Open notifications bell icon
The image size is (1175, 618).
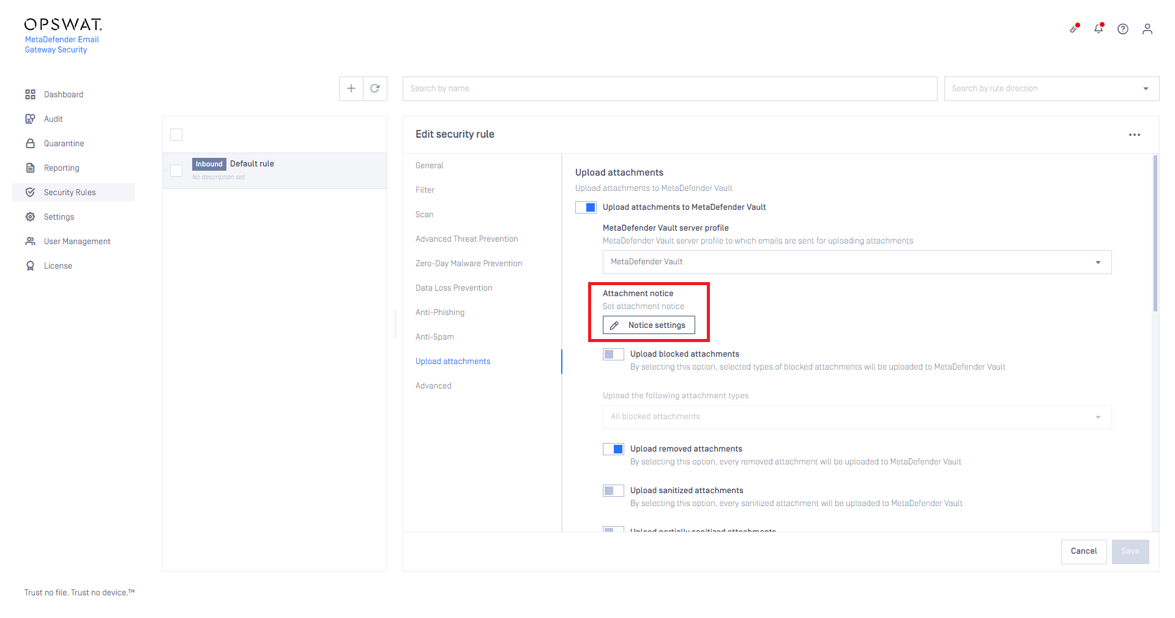(x=1099, y=29)
